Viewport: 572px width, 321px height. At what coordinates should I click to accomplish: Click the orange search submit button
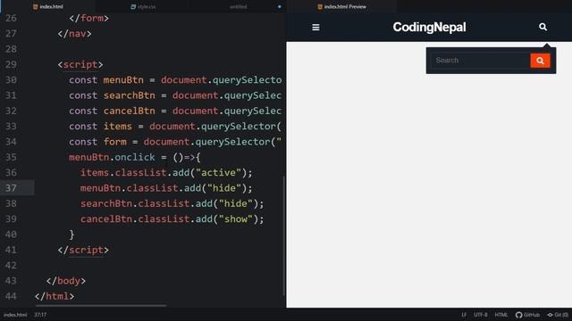click(540, 61)
